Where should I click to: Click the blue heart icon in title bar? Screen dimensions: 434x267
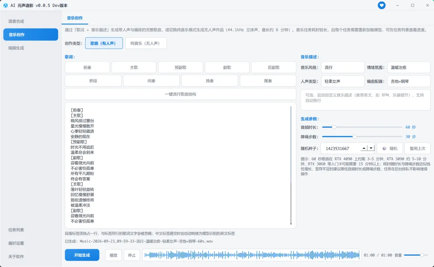click(x=381, y=5)
